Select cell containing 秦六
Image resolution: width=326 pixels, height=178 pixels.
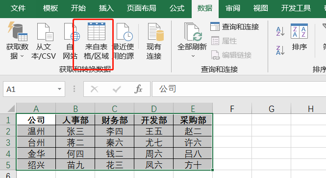pyautogui.click(x=115, y=142)
